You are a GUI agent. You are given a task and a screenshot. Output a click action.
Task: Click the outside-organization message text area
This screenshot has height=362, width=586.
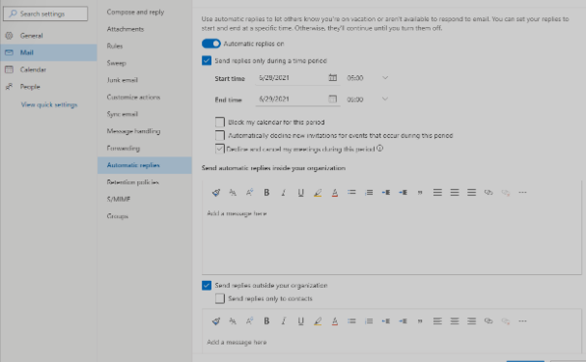pos(392,342)
